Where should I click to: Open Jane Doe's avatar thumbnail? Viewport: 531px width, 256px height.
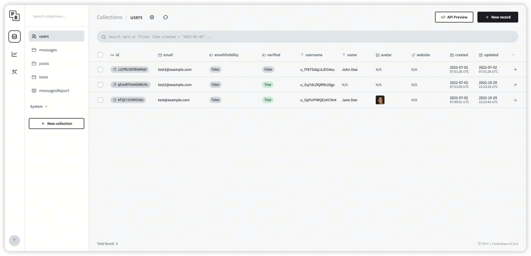point(380,100)
